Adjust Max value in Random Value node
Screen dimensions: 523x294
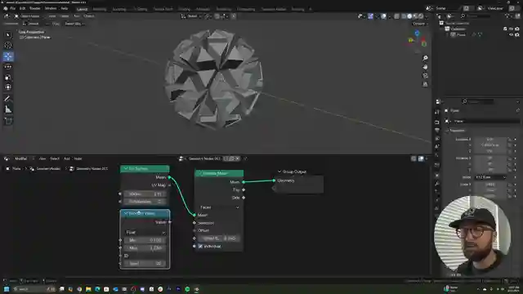pyautogui.click(x=145, y=248)
